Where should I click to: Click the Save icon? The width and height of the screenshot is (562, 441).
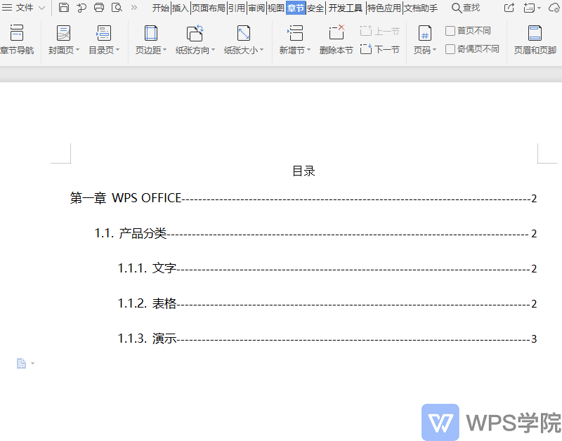[x=64, y=8]
